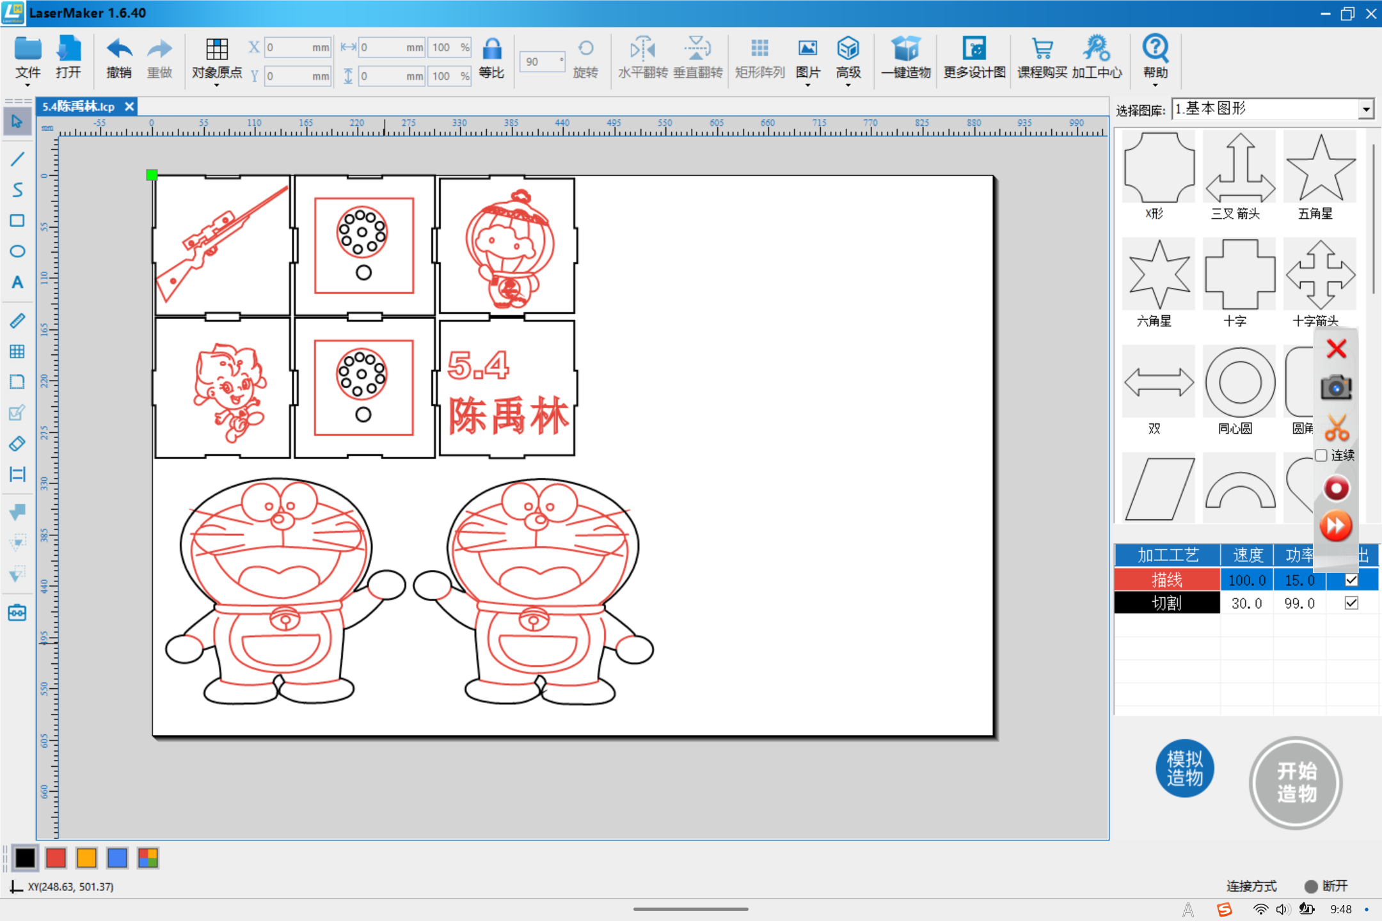
Task: Pick the 五角星 star shape
Action: coord(1320,168)
